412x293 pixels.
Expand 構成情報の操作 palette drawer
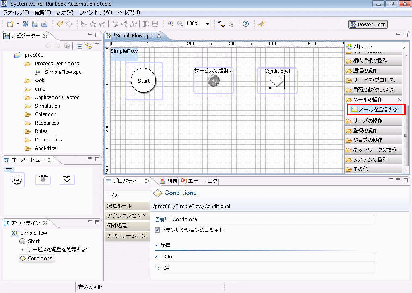pyautogui.click(x=373, y=61)
